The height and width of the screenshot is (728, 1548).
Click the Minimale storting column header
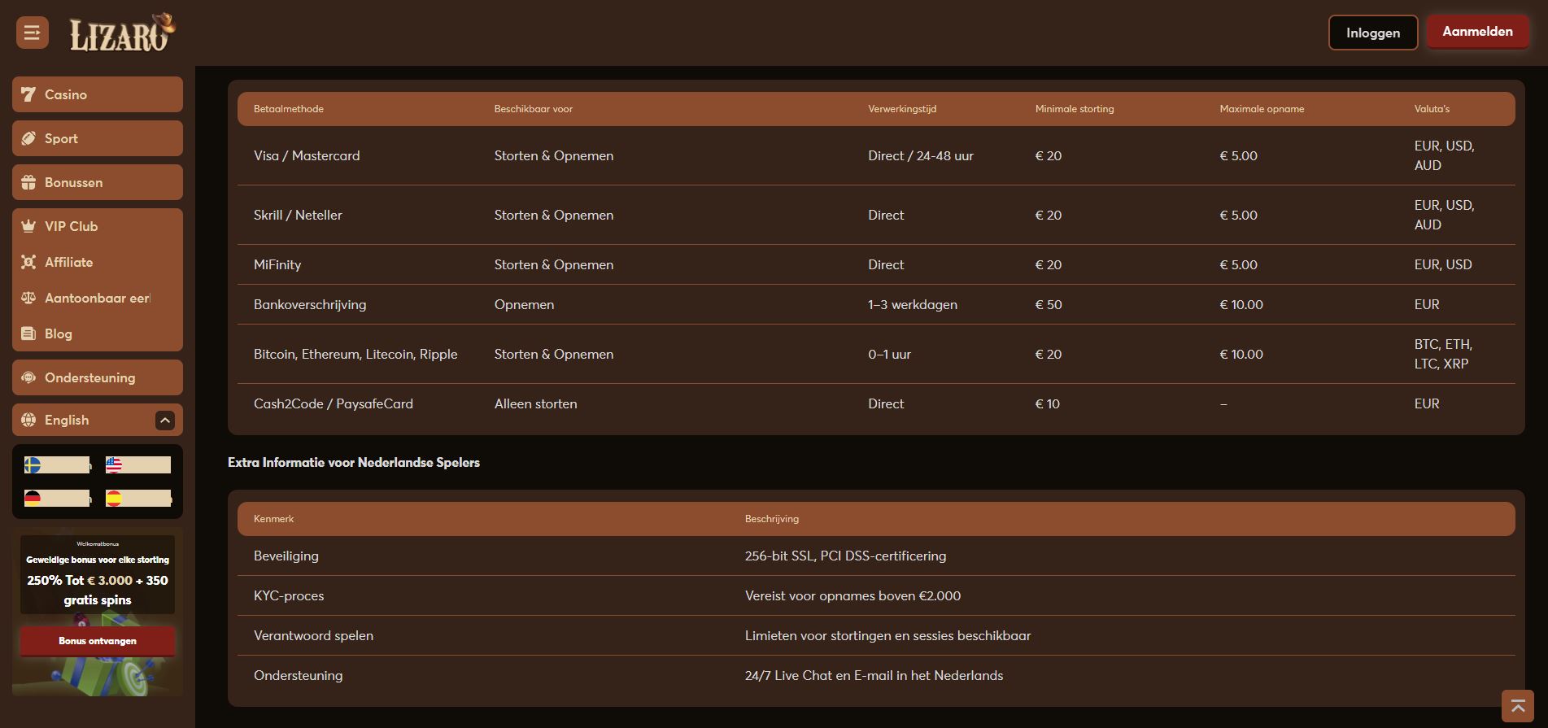pos(1075,109)
